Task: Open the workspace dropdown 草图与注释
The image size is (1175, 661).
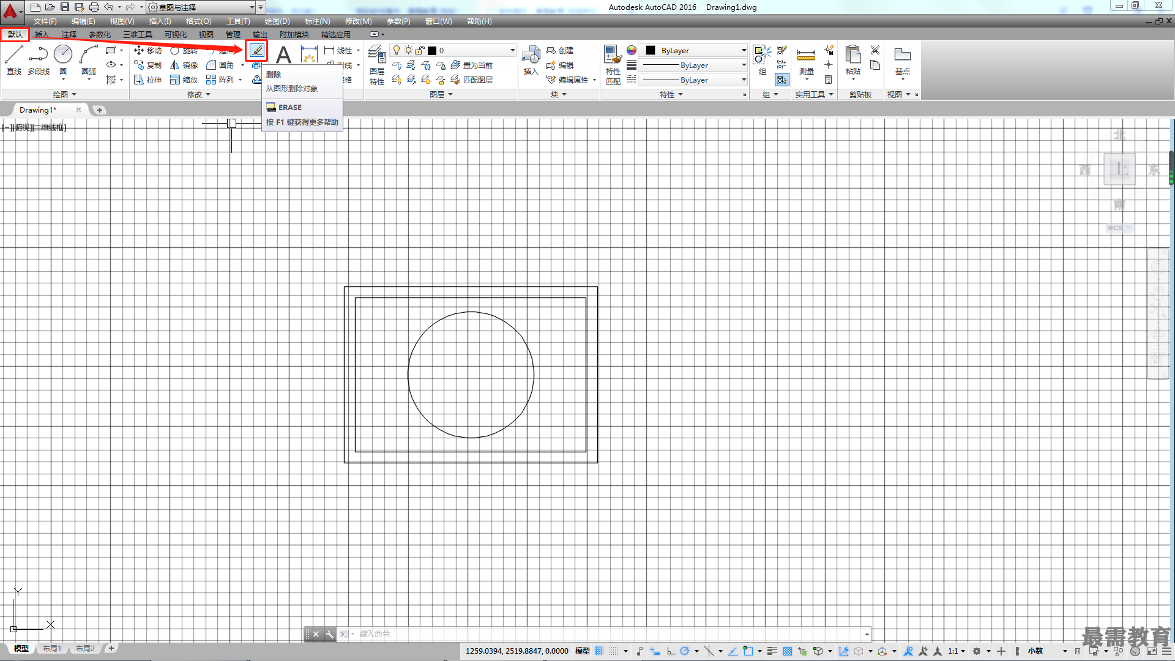Action: (201, 7)
